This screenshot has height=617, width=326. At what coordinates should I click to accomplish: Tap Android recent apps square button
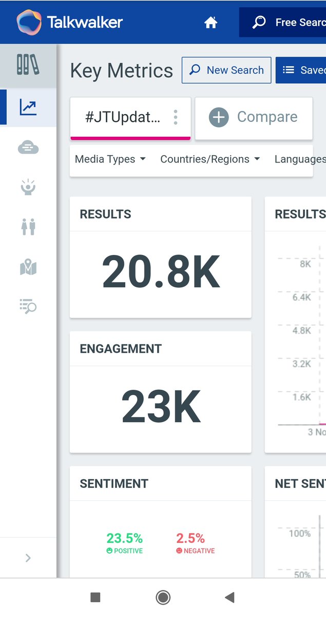(95, 597)
